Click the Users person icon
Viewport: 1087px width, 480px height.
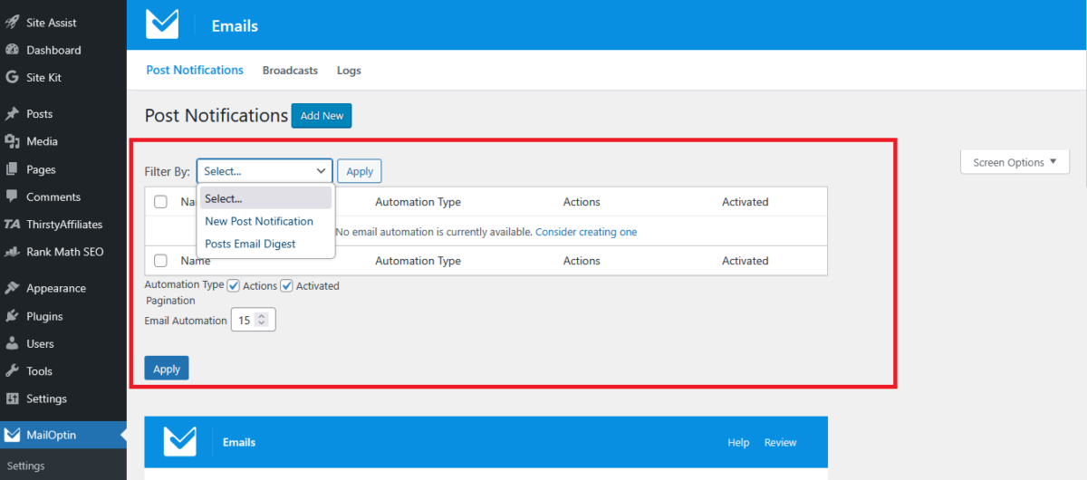(x=12, y=344)
